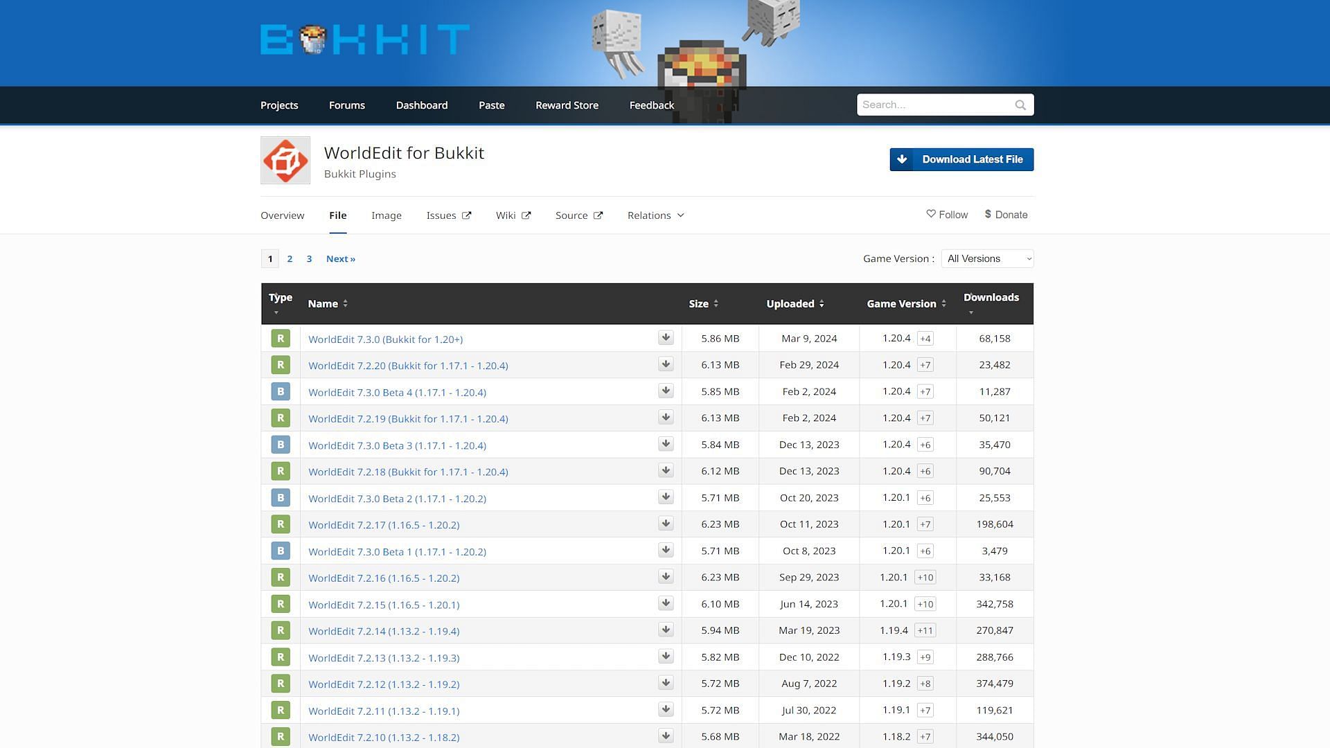
Task: Open the Feedback nav item
Action: pos(652,105)
